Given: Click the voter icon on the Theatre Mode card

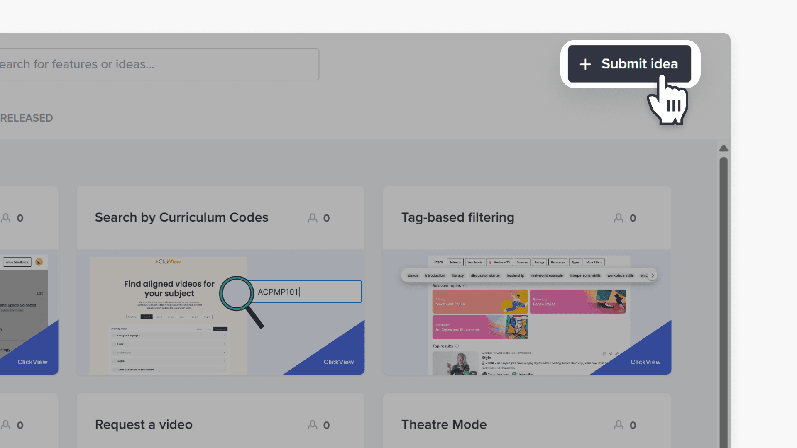Looking at the screenshot, I should pyautogui.click(x=619, y=425).
